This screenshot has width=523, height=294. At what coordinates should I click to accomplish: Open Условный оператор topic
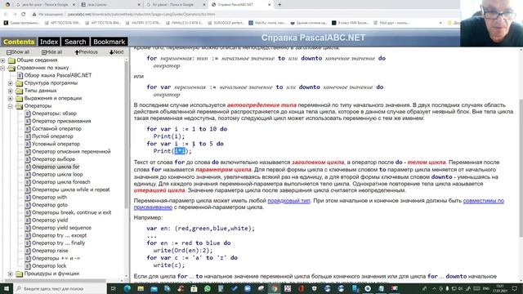tap(56, 144)
